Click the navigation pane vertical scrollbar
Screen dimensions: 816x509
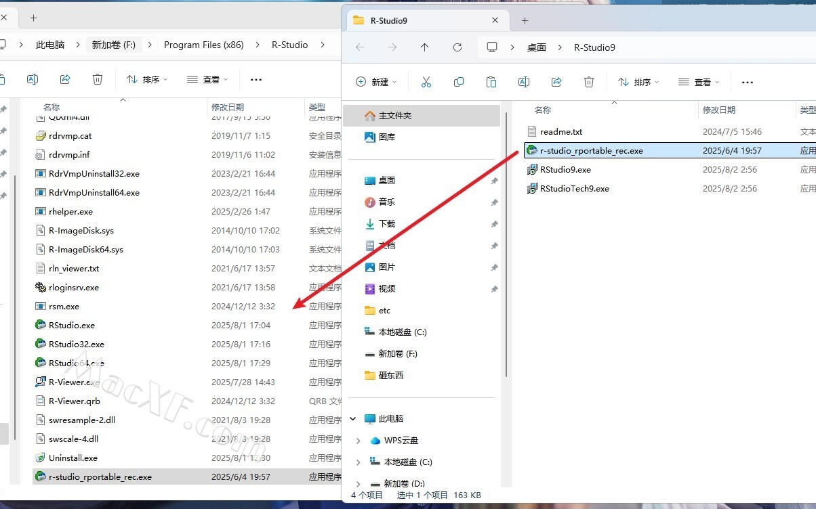tap(506, 244)
